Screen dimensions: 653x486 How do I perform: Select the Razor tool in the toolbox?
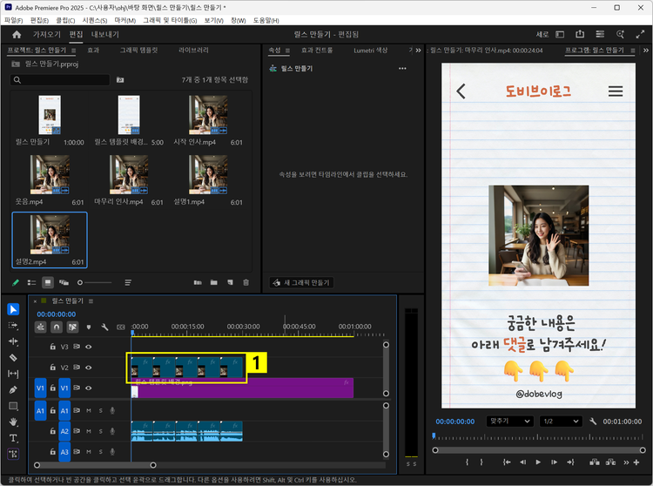[x=13, y=357]
